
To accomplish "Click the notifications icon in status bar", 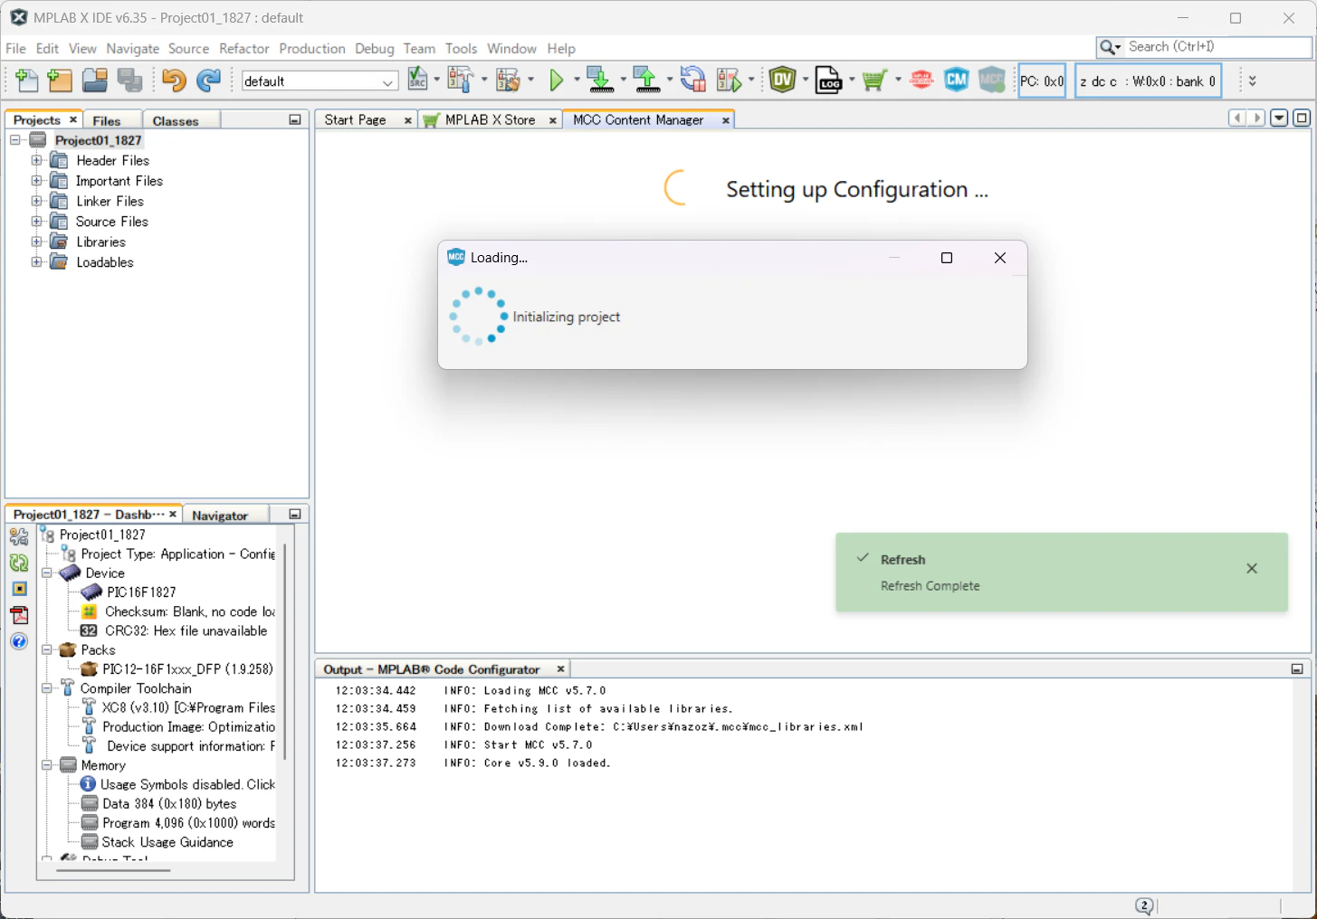I will 1144,905.
